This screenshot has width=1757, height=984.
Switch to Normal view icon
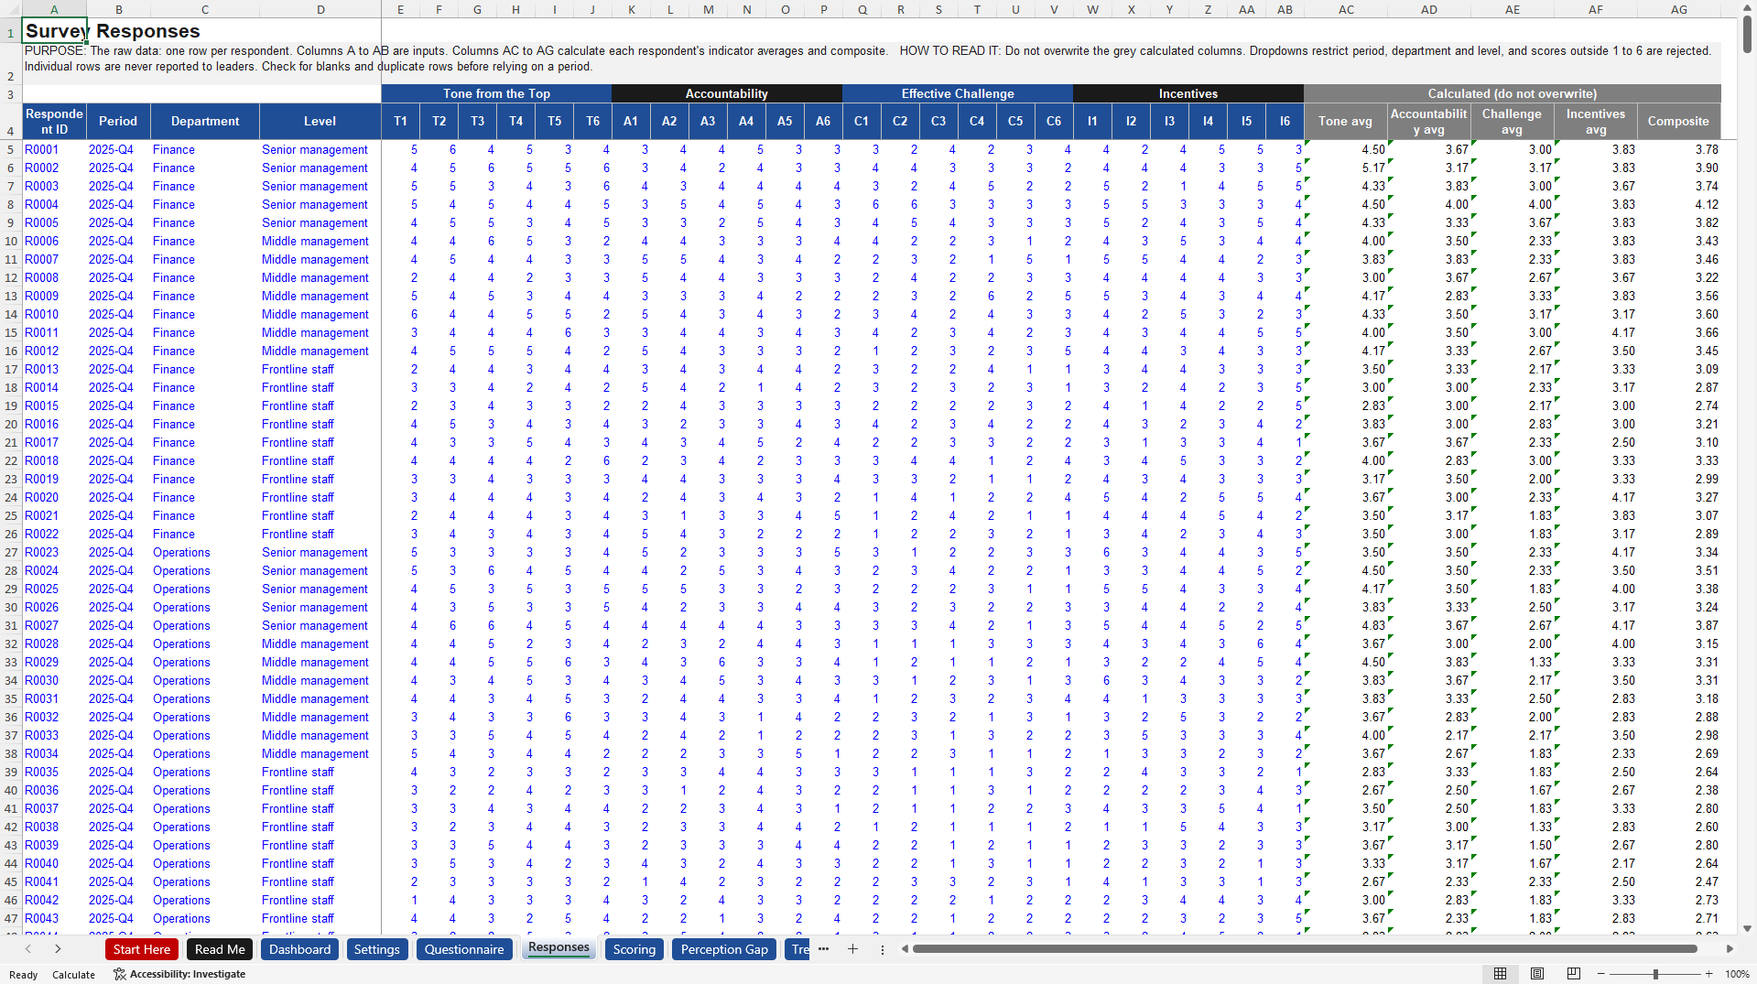pos(1500,974)
